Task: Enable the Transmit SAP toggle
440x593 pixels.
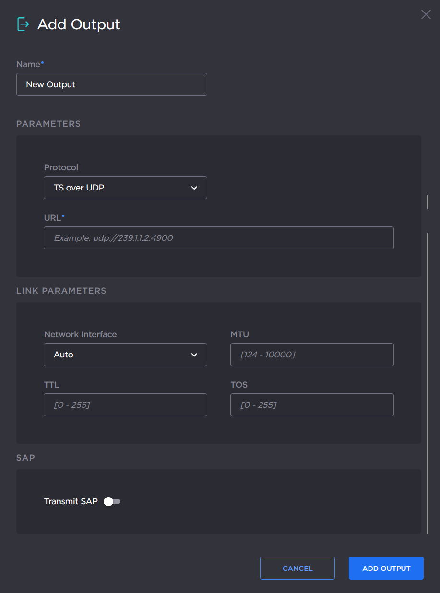Action: tap(112, 501)
